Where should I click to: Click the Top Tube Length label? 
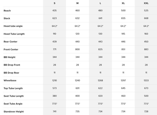coord(13,88)
